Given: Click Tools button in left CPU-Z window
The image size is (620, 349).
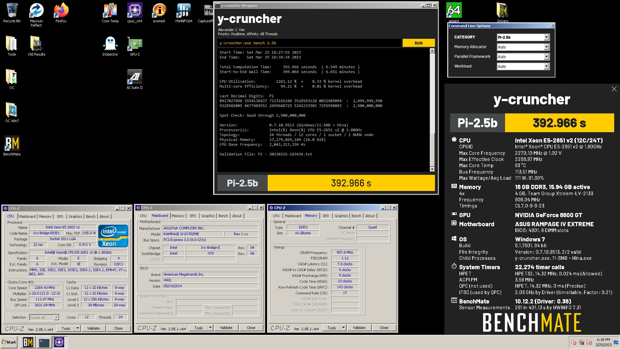Looking at the screenshot, I should tap(66, 328).
